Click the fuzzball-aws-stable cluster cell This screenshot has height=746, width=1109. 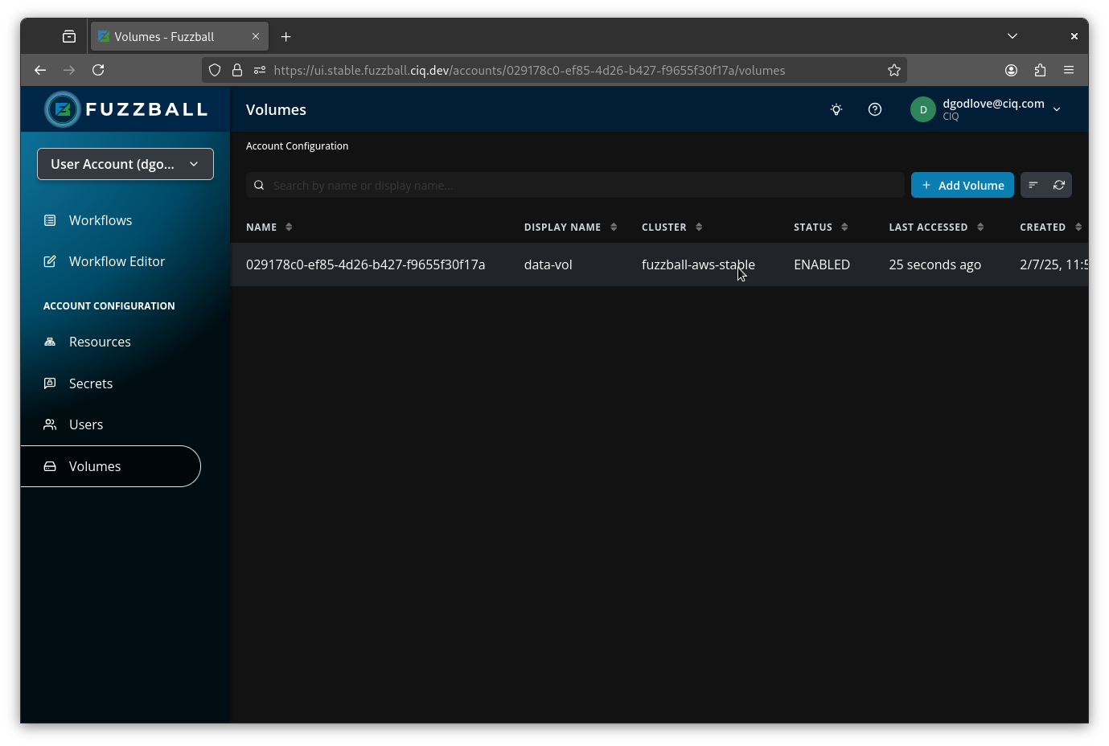click(x=698, y=264)
